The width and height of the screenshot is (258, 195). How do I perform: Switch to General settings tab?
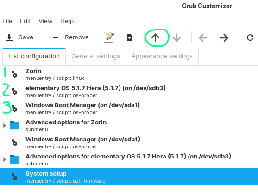95,56
